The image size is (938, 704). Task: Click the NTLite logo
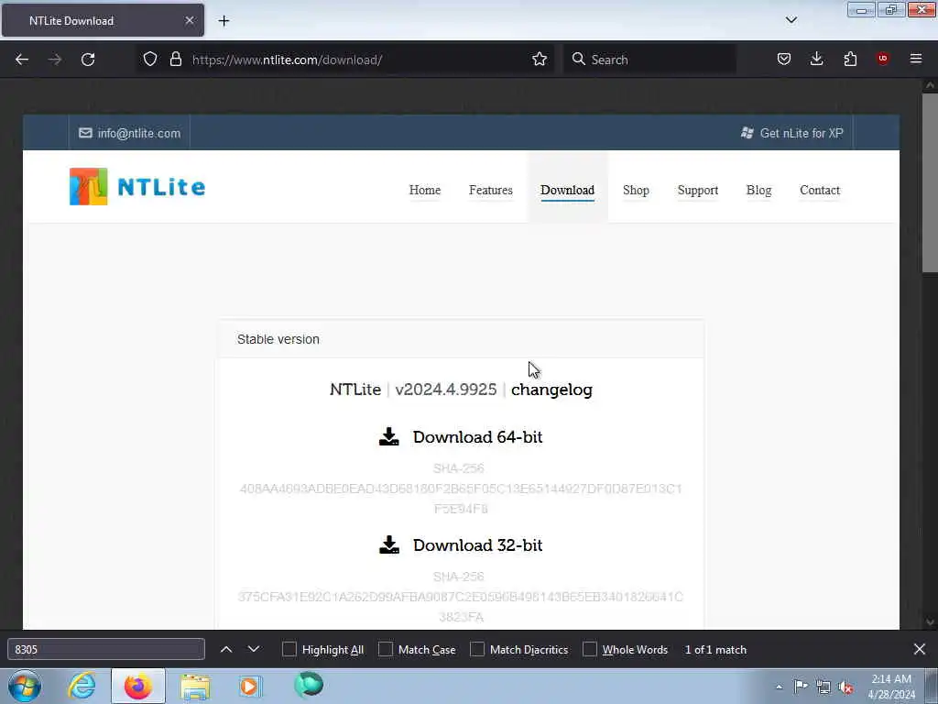click(x=137, y=187)
